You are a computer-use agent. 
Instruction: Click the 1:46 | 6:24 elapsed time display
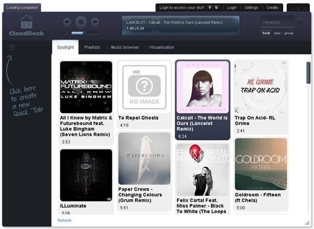[135, 29]
